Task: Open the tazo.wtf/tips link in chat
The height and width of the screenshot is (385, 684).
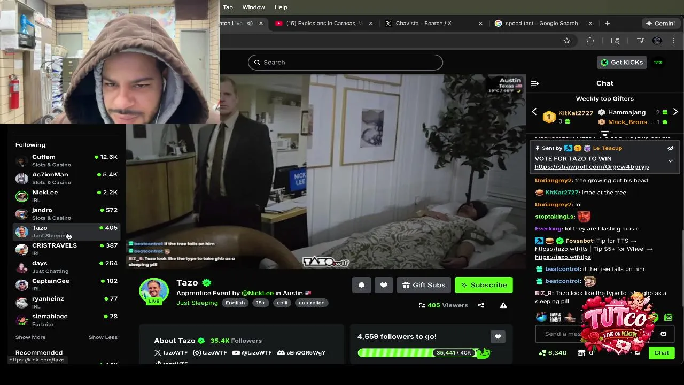Action: coord(563,257)
